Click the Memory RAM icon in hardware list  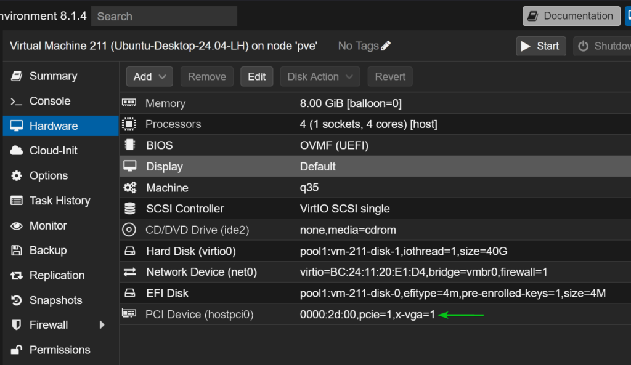click(129, 103)
